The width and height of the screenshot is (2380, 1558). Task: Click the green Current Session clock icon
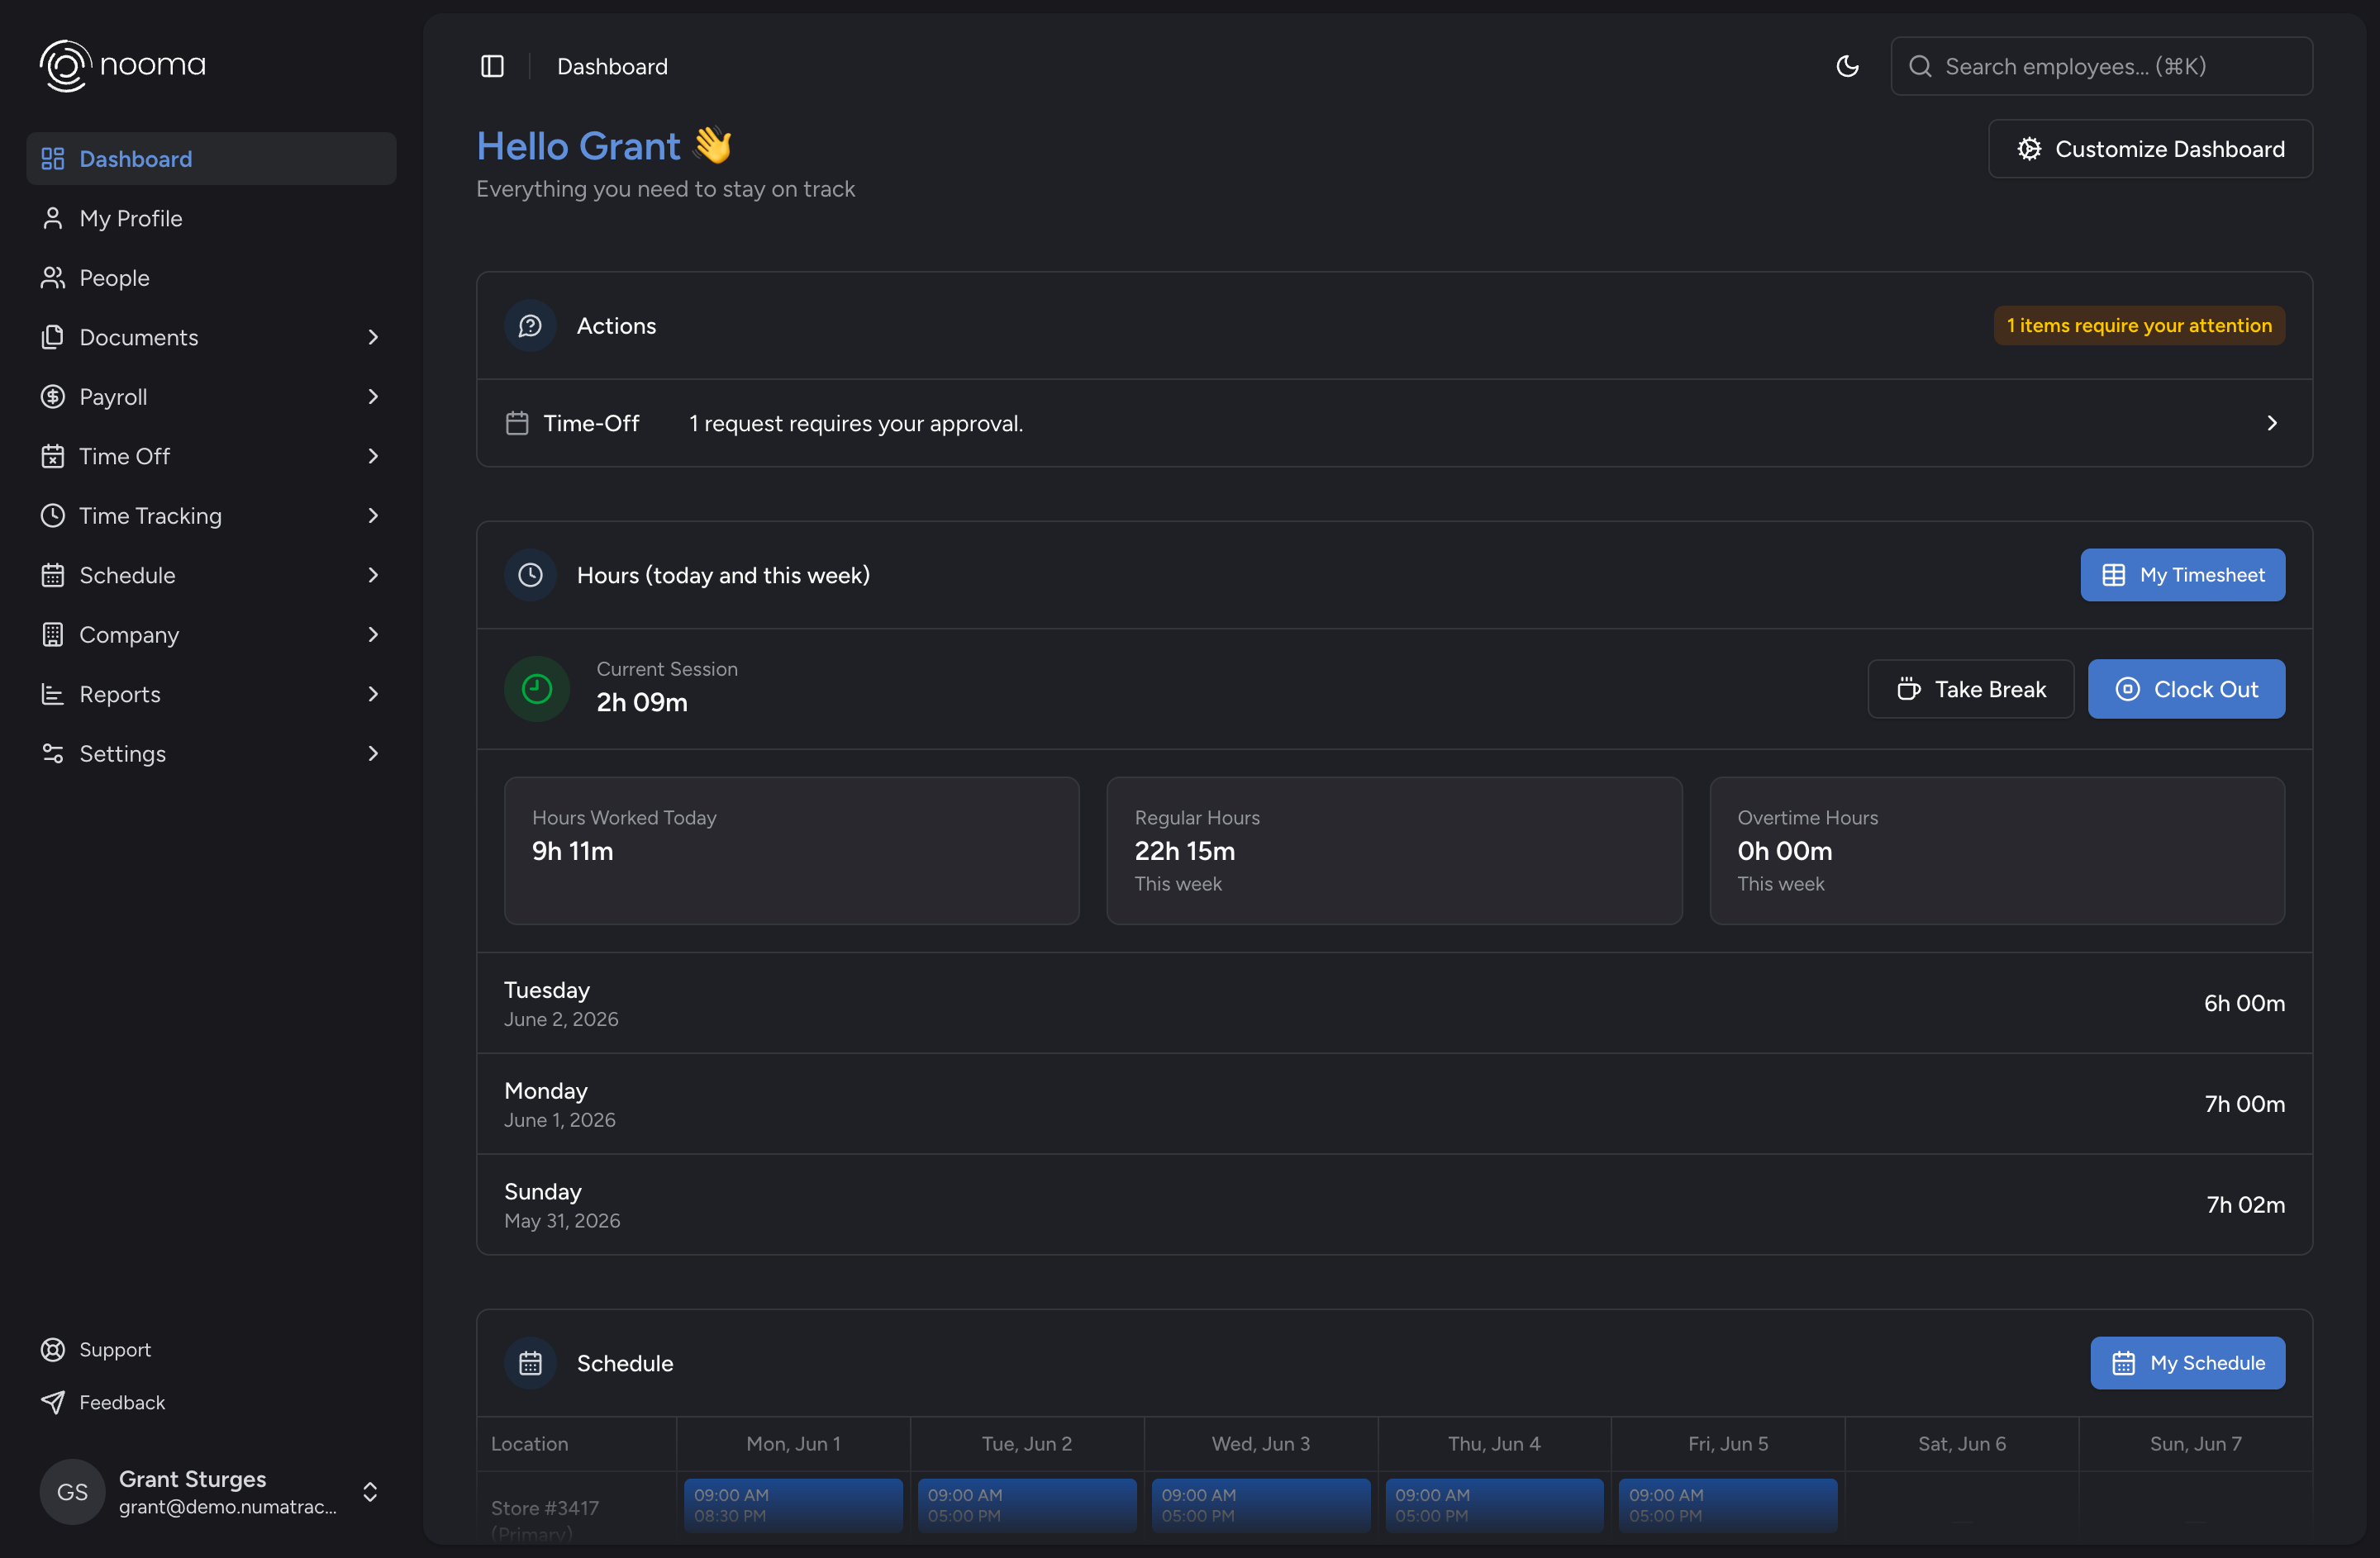click(537, 689)
